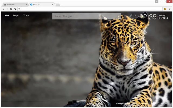
Task: Open the Change Theme link
Action: click(123, 103)
